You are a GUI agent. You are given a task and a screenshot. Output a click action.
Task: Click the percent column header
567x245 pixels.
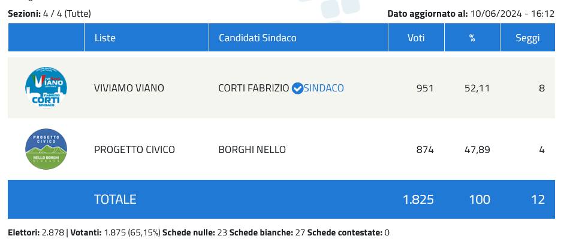click(x=472, y=38)
